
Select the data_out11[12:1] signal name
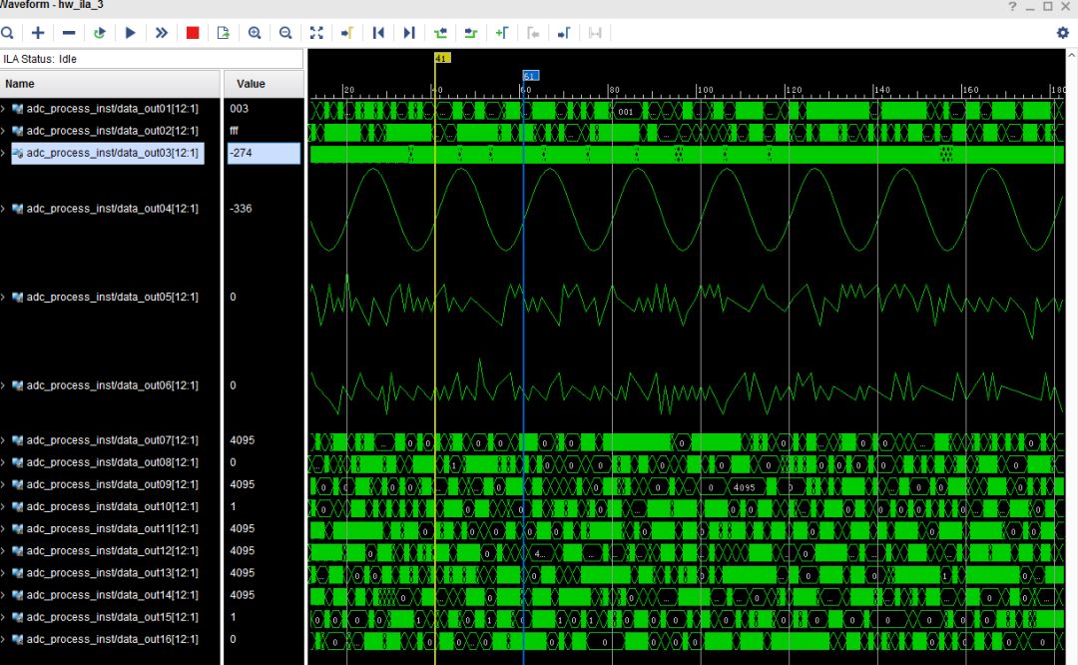tap(112, 529)
